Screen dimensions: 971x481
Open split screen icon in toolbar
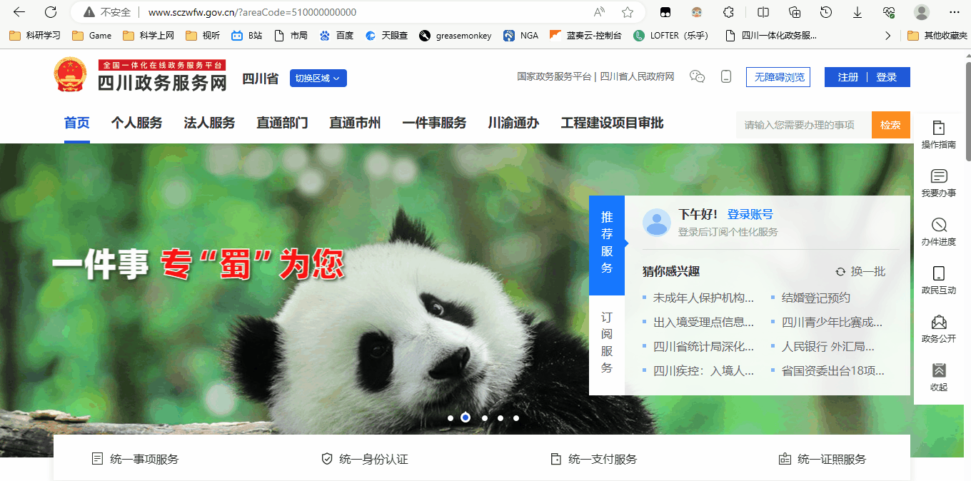tap(763, 12)
